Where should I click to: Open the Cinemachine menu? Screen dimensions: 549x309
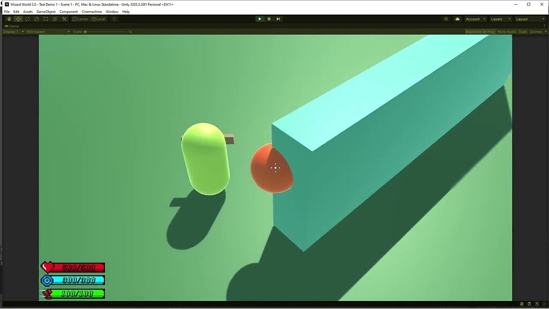tap(92, 11)
